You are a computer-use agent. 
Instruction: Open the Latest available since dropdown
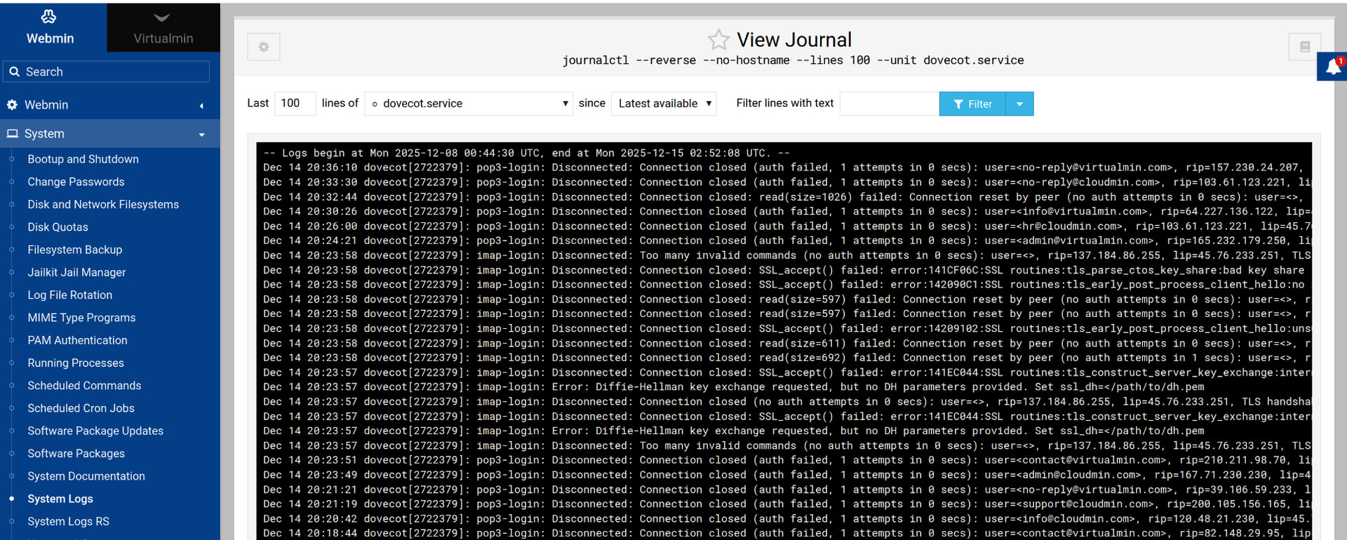[663, 104]
